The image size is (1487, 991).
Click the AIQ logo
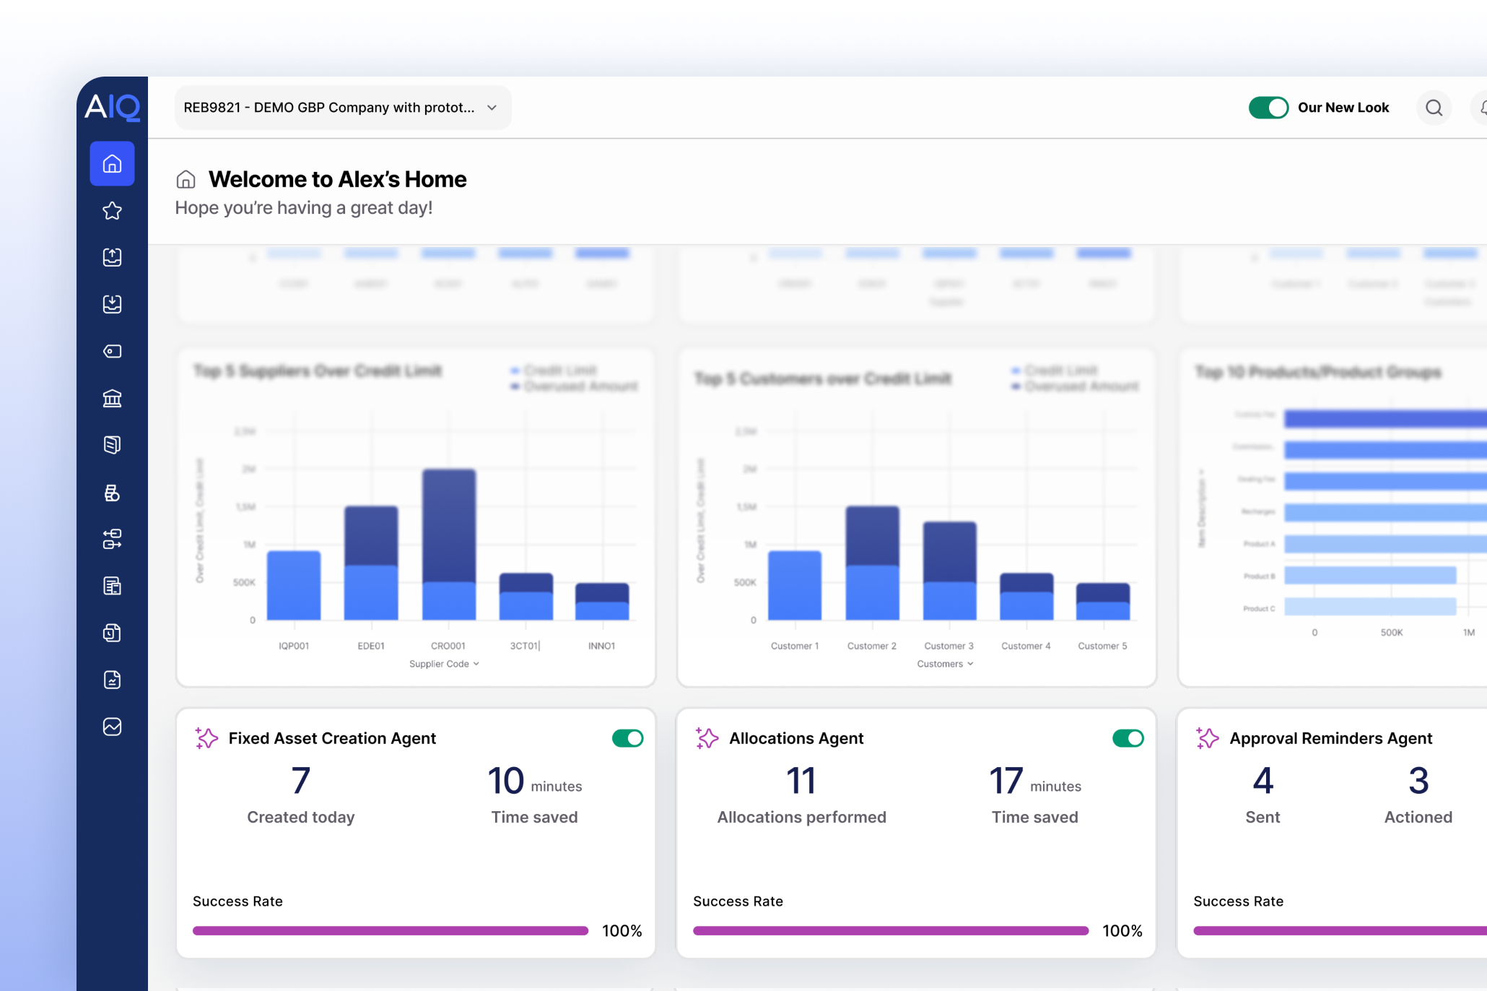tap(112, 107)
